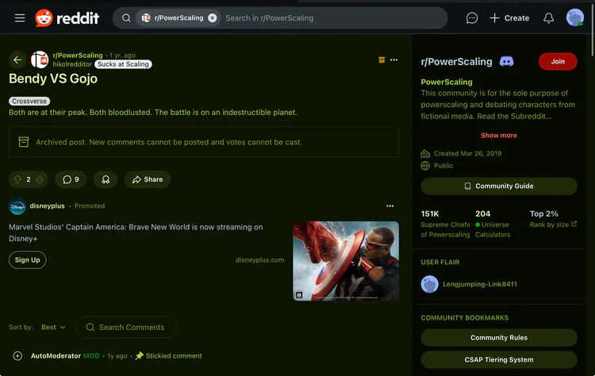Open hikolredditor's profile
This screenshot has width=595, height=376.
(72, 64)
